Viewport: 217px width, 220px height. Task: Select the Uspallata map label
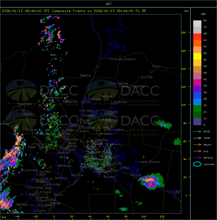tap(25, 104)
